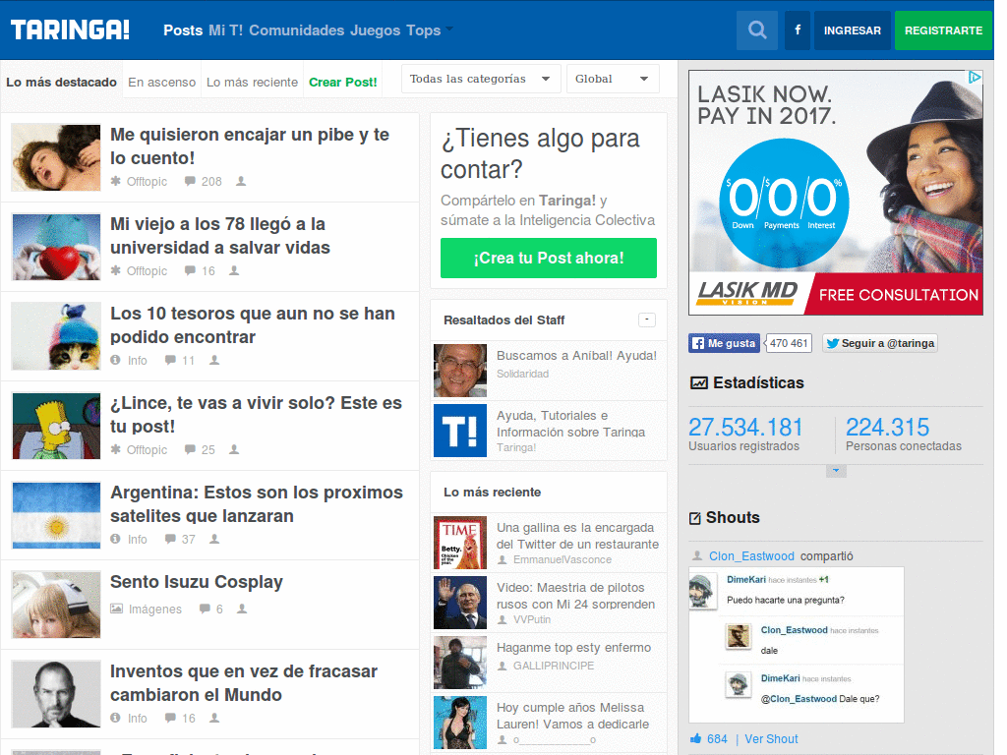
Task: Expand the arrow below the Estadísticas counters
Action: point(837,470)
